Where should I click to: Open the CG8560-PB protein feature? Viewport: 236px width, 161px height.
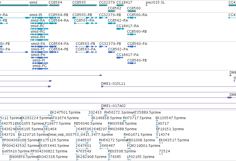click(x=131, y=63)
